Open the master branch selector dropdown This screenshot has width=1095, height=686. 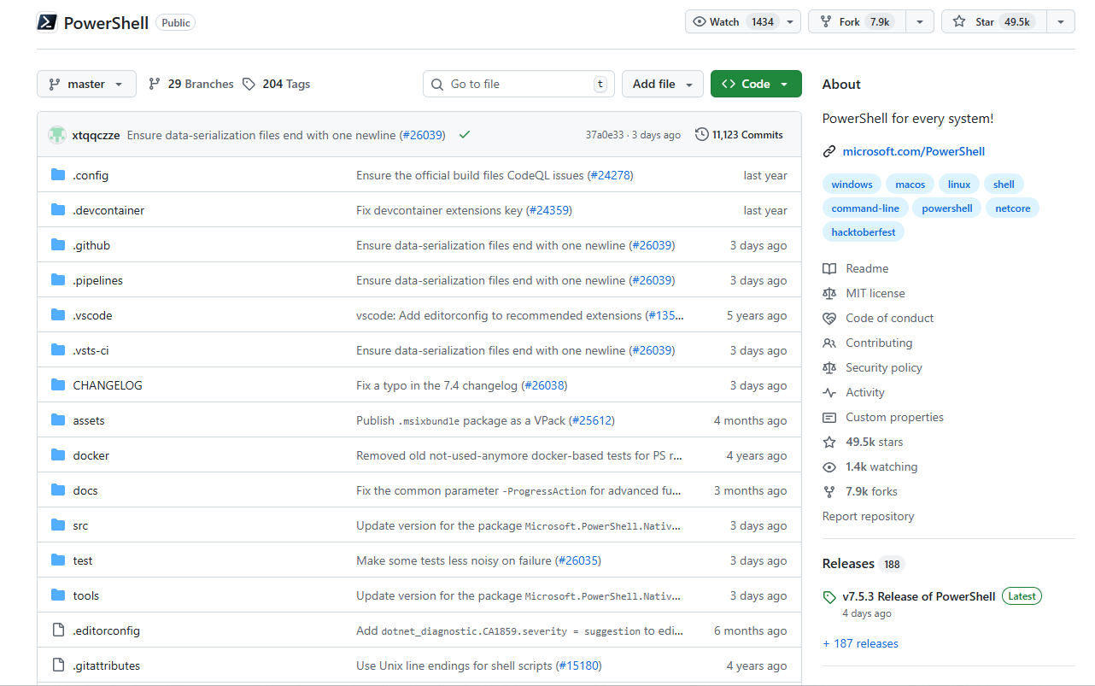[86, 84]
